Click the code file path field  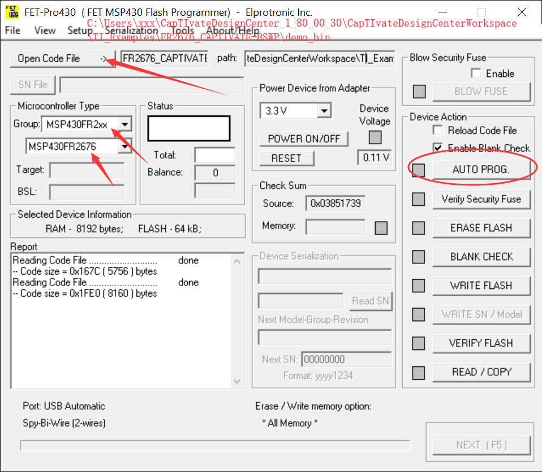(320, 58)
